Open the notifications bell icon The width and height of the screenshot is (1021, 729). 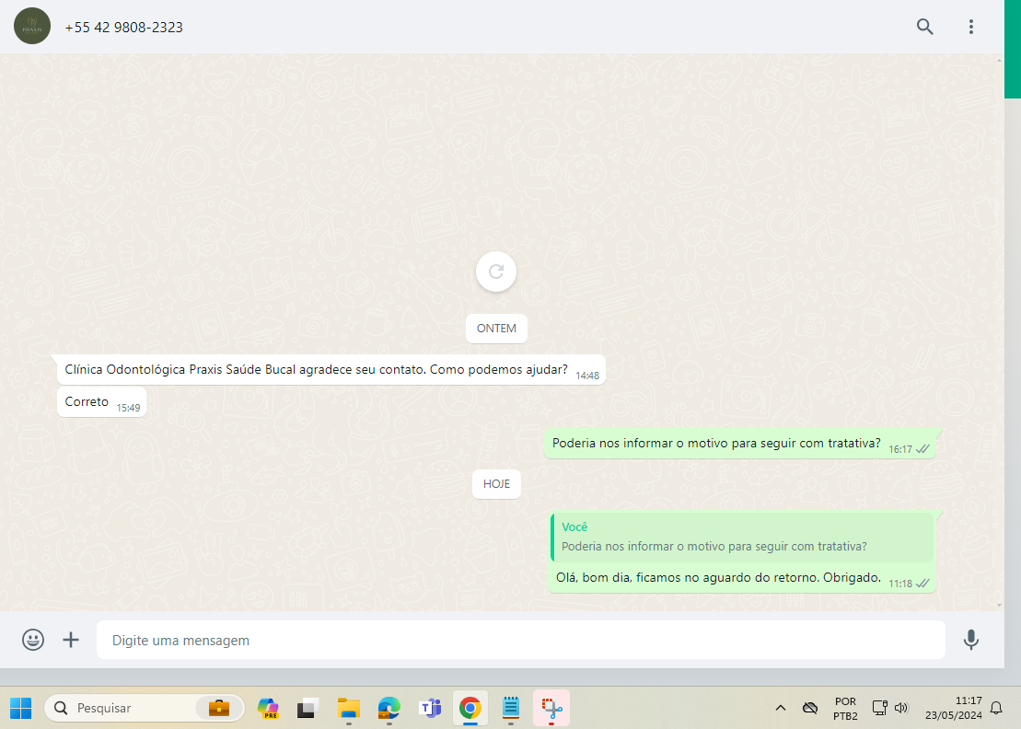pos(996,708)
